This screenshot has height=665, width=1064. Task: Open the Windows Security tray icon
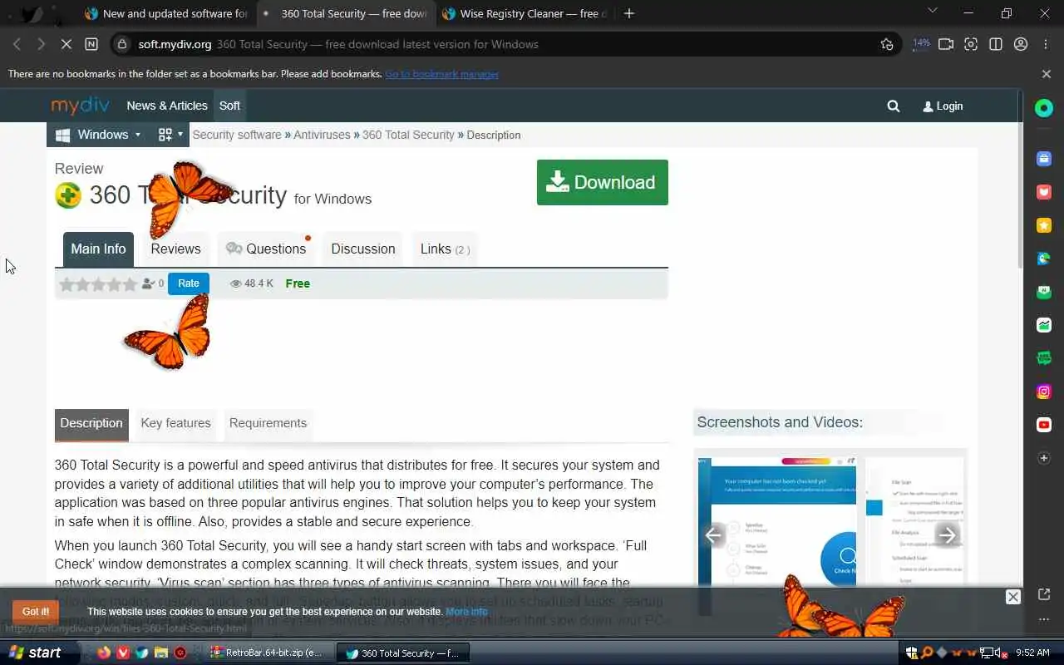(912, 653)
